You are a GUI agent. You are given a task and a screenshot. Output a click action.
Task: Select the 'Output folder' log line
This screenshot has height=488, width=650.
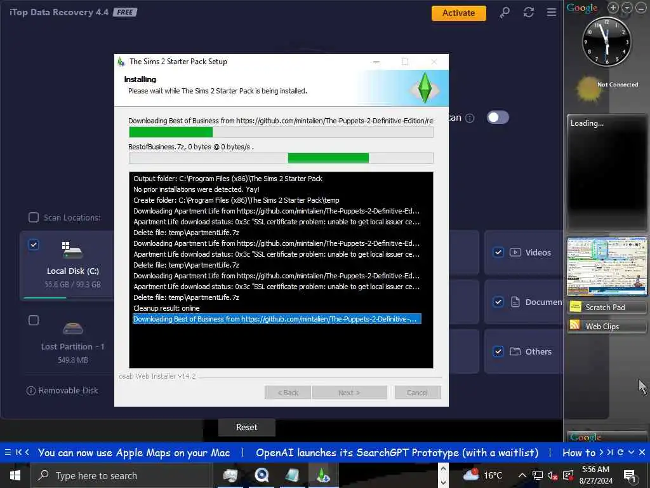pyautogui.click(x=228, y=179)
